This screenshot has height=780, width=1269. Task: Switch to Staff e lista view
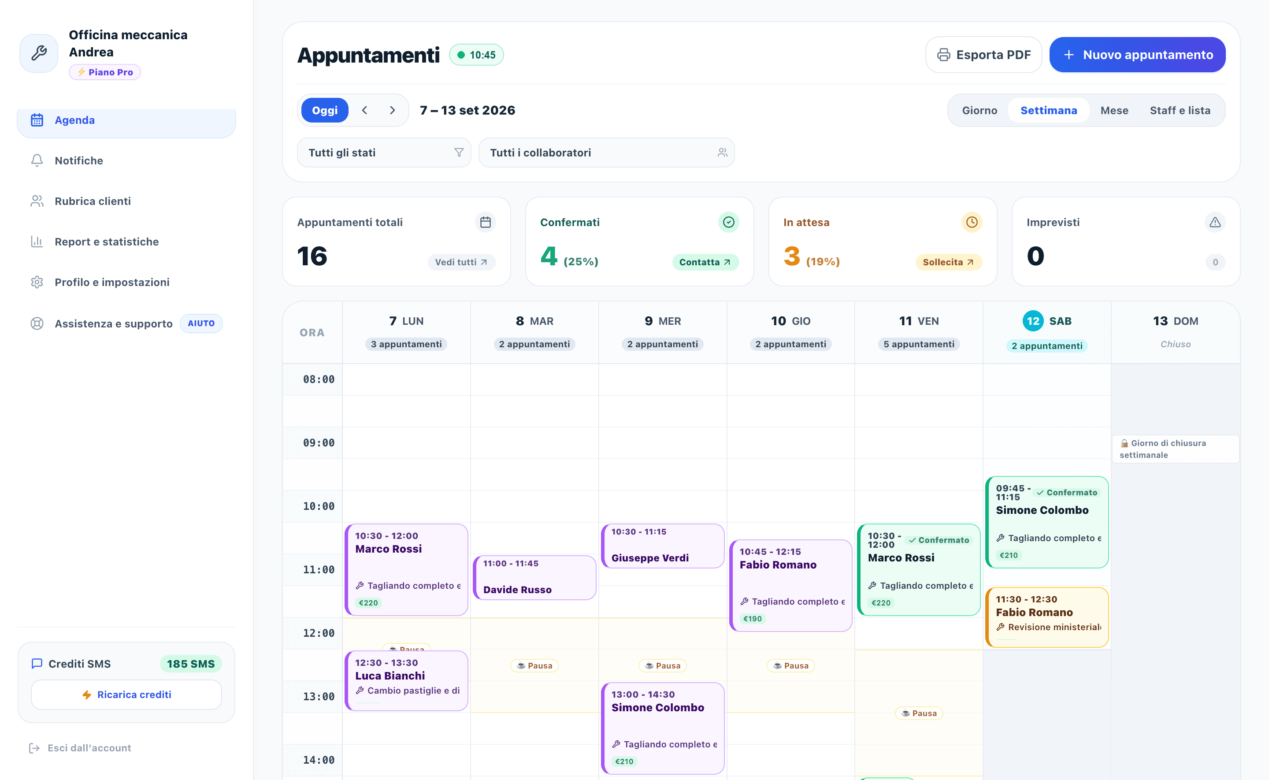(1180, 111)
